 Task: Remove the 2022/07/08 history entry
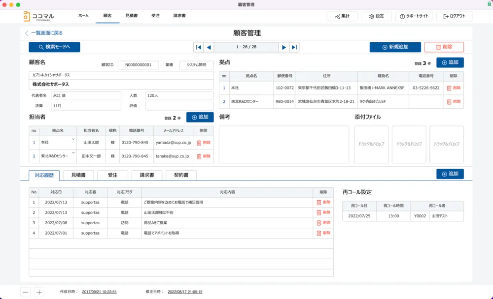click(x=323, y=223)
